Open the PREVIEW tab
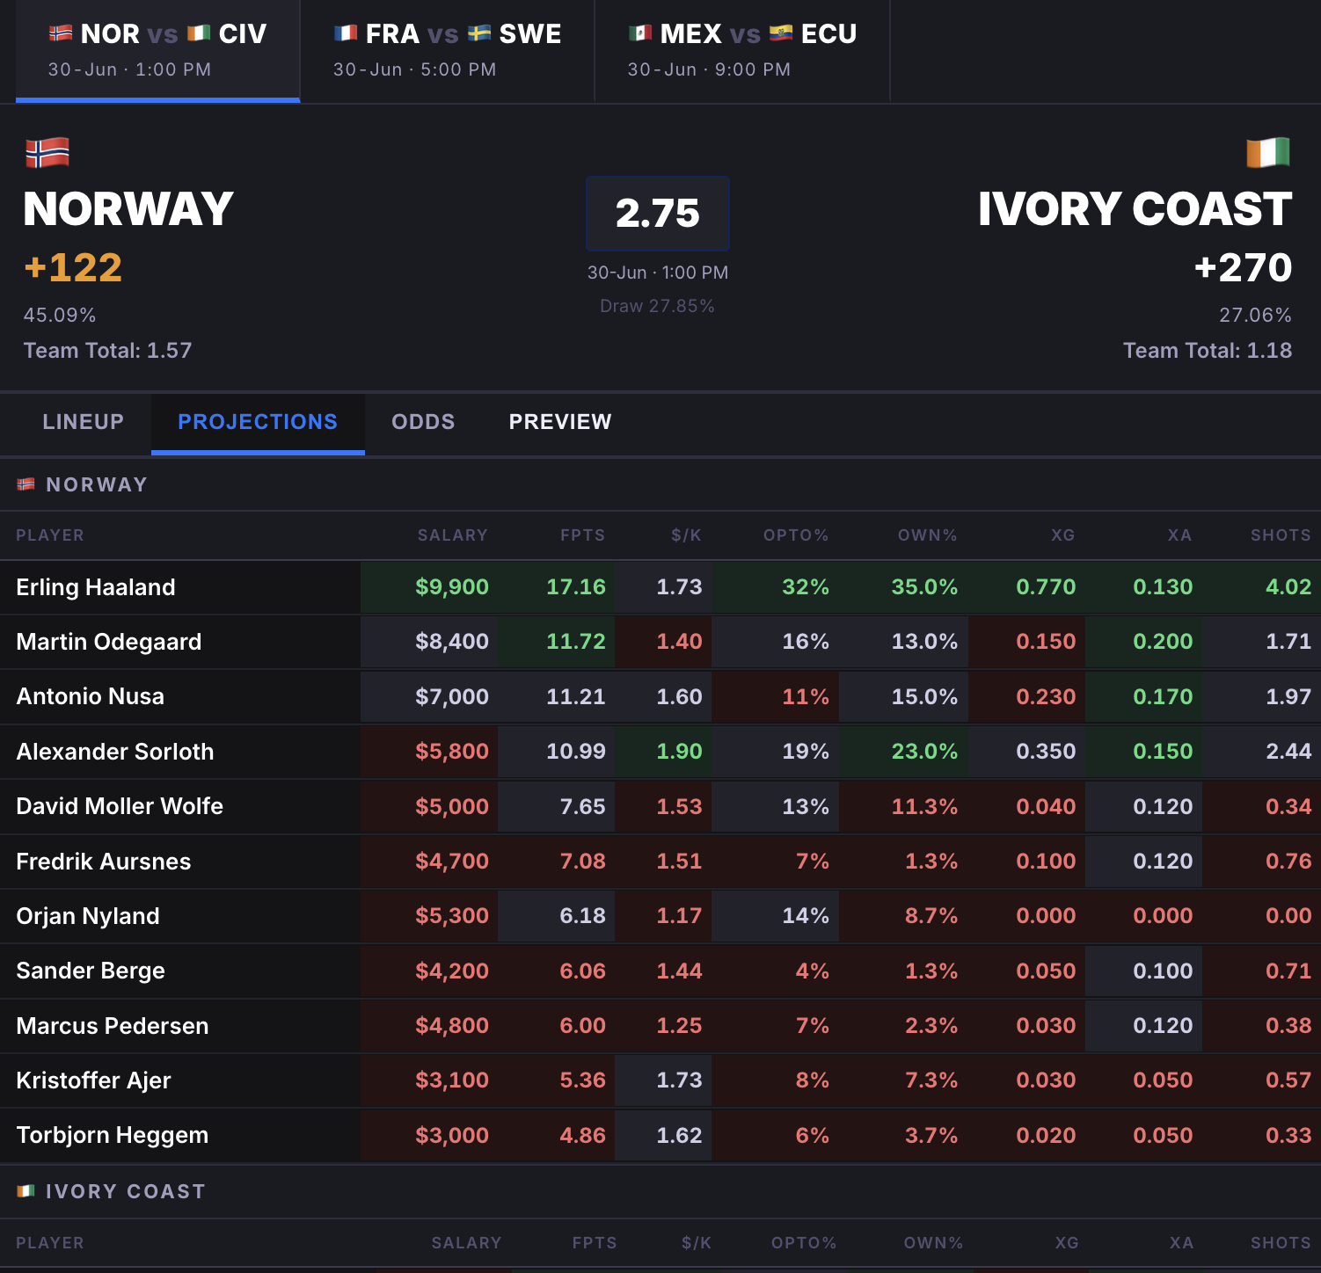Viewport: 1321px width, 1273px height. tap(560, 422)
